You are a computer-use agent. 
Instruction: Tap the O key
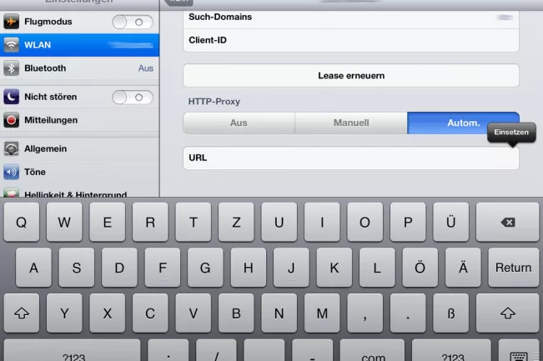pyautogui.click(x=365, y=223)
